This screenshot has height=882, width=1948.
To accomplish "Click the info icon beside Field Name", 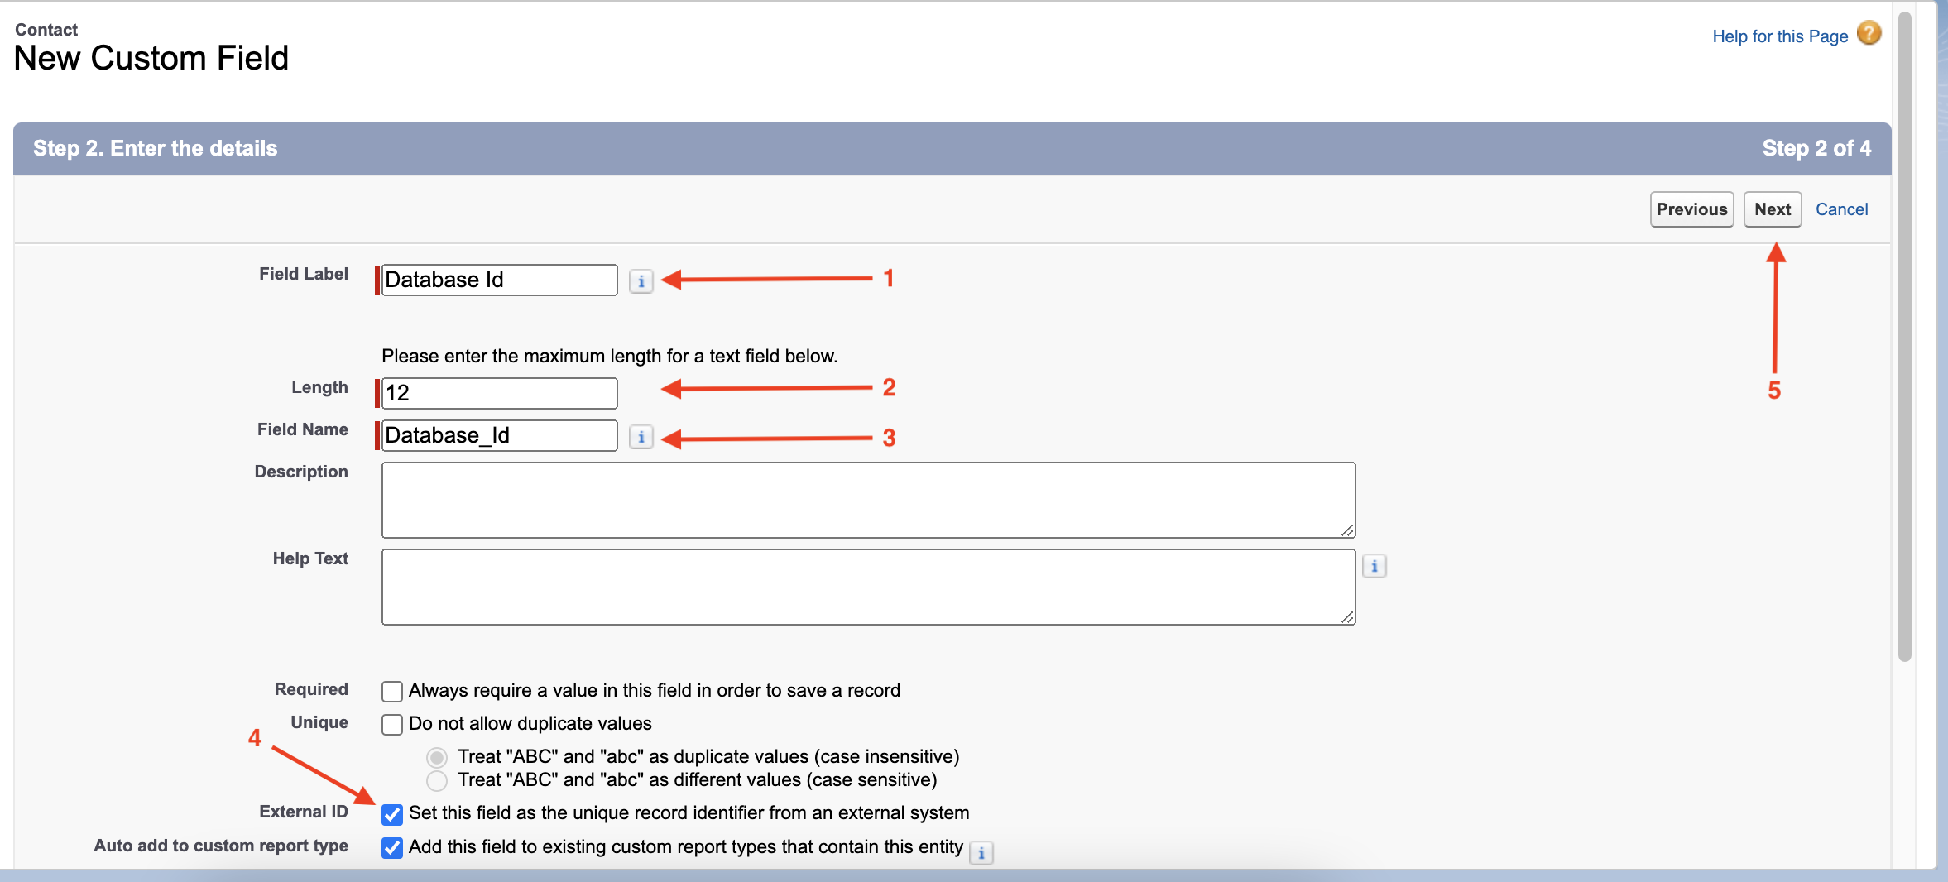I will pyautogui.click(x=641, y=436).
